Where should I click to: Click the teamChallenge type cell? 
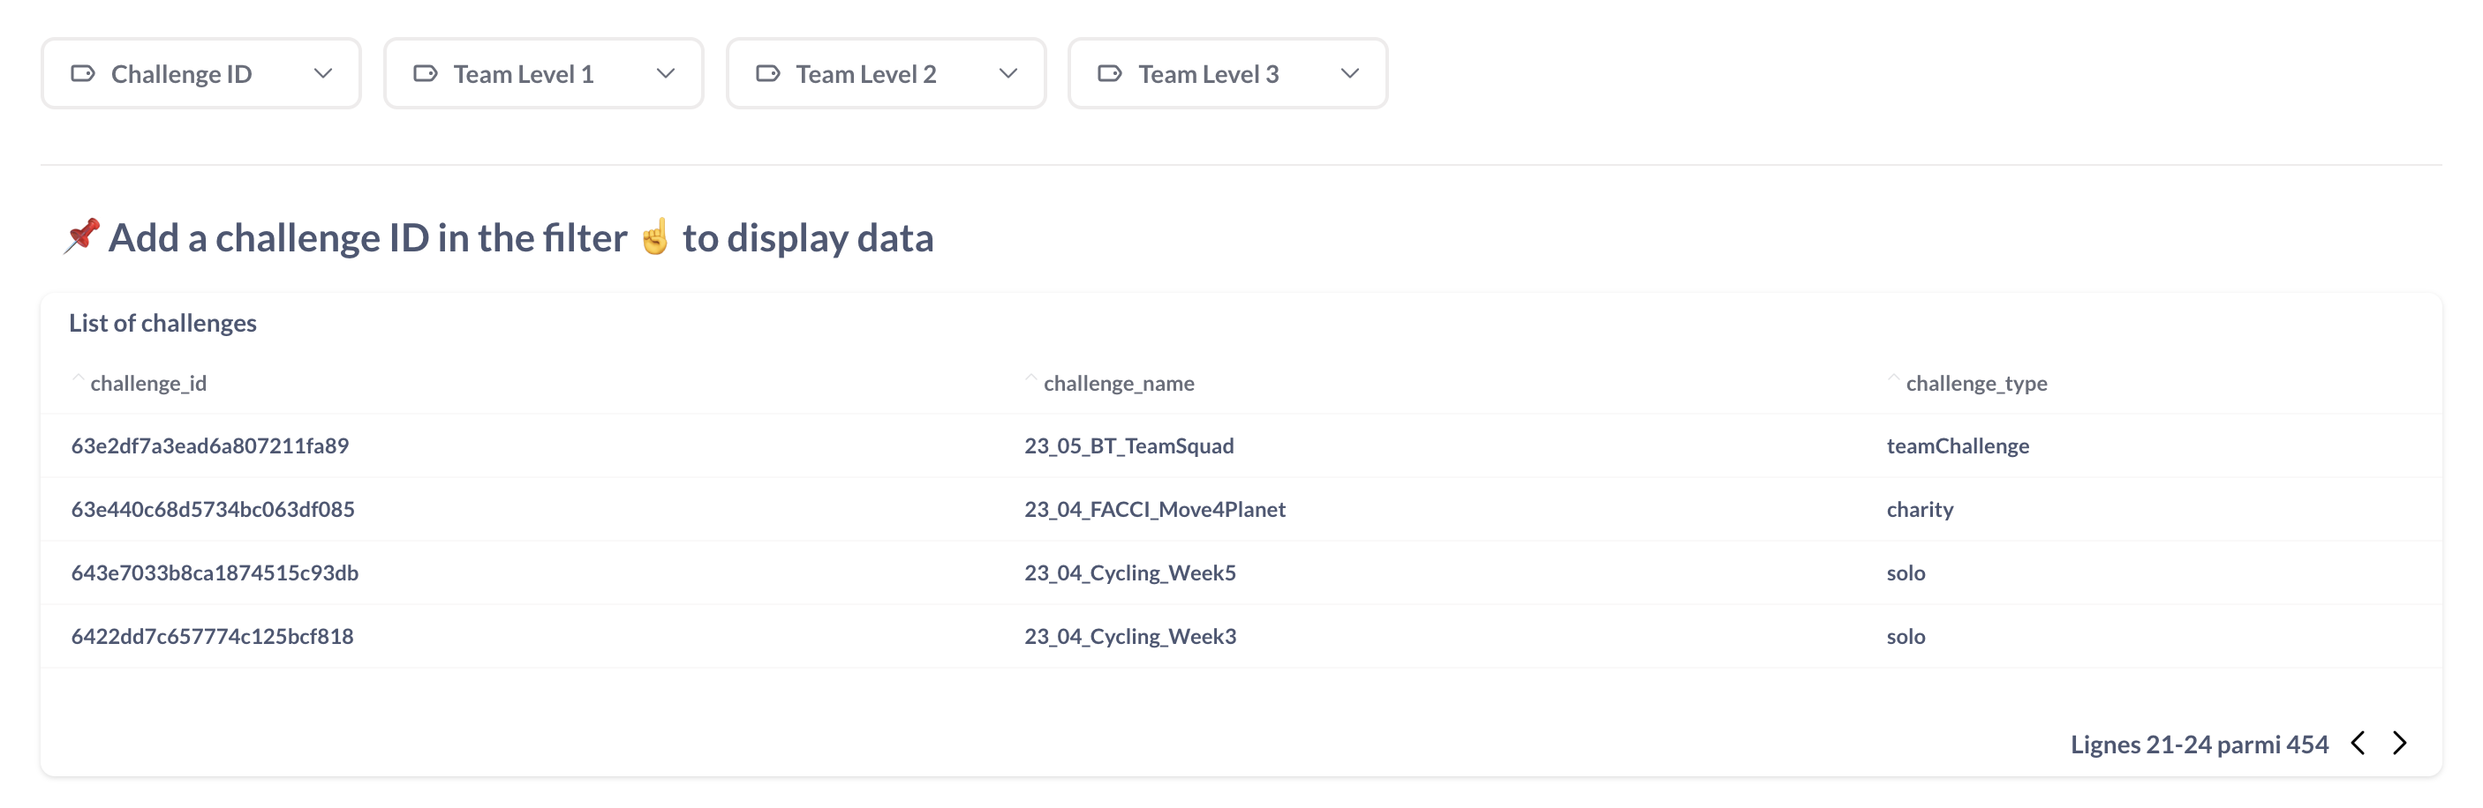pos(1958,445)
